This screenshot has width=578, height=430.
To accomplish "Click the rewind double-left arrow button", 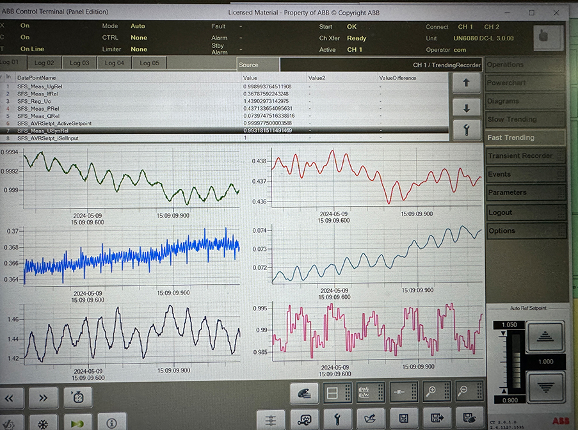I will pyautogui.click(x=10, y=397).
